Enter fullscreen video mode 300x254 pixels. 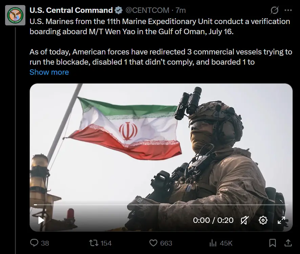tap(281, 220)
